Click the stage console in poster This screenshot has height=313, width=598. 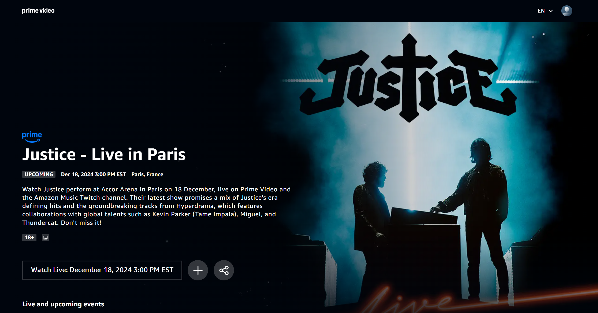424,217
